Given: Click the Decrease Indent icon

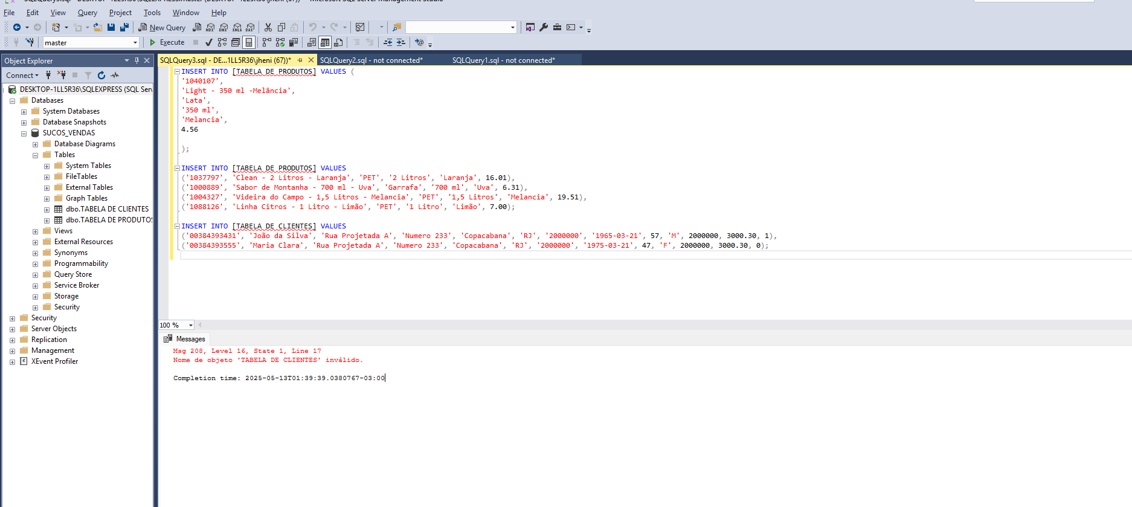Looking at the screenshot, I should point(388,42).
